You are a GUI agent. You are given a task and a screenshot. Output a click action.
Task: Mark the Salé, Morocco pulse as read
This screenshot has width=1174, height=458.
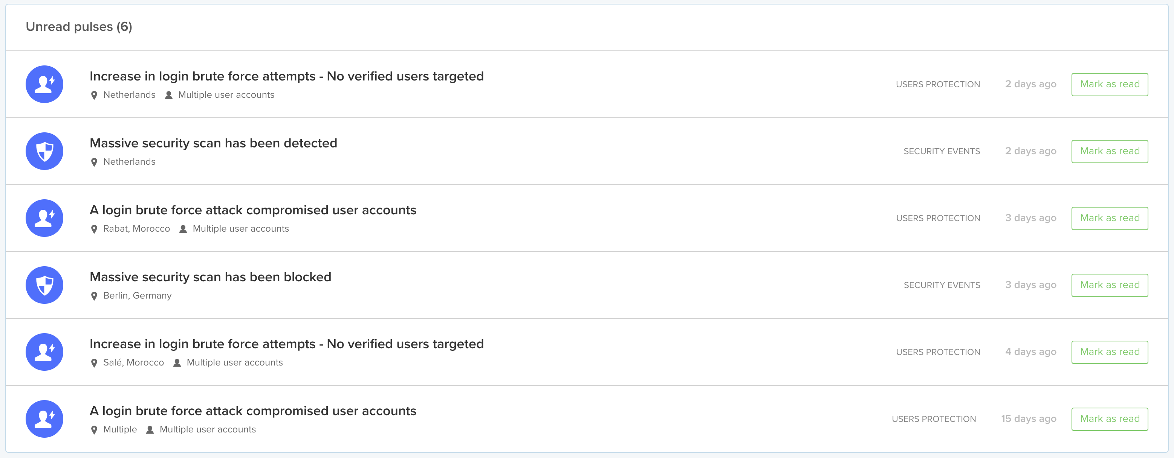(x=1109, y=352)
